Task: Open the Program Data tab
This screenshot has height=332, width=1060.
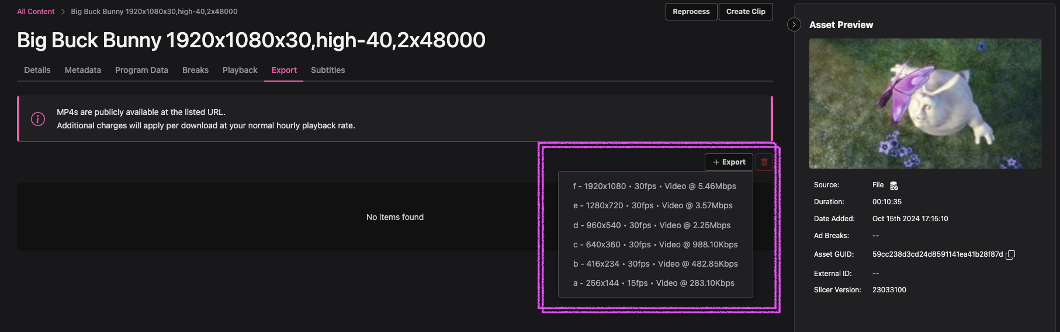Action: click(141, 70)
